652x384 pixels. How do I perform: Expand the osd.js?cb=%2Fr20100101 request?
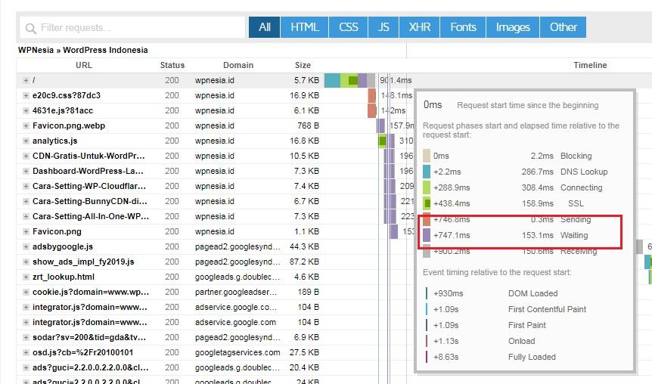point(26,352)
